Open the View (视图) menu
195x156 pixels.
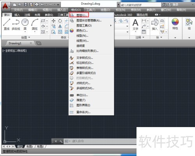tap(47, 10)
